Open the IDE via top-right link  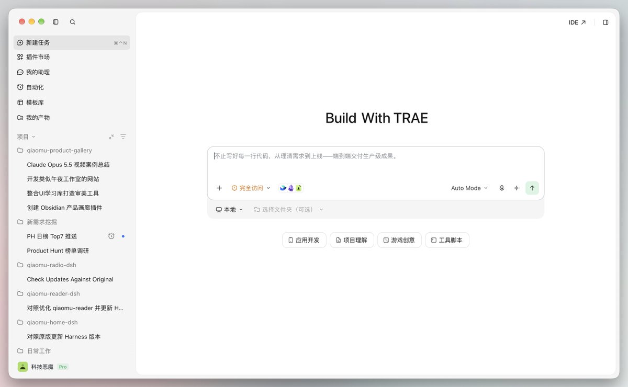point(577,22)
